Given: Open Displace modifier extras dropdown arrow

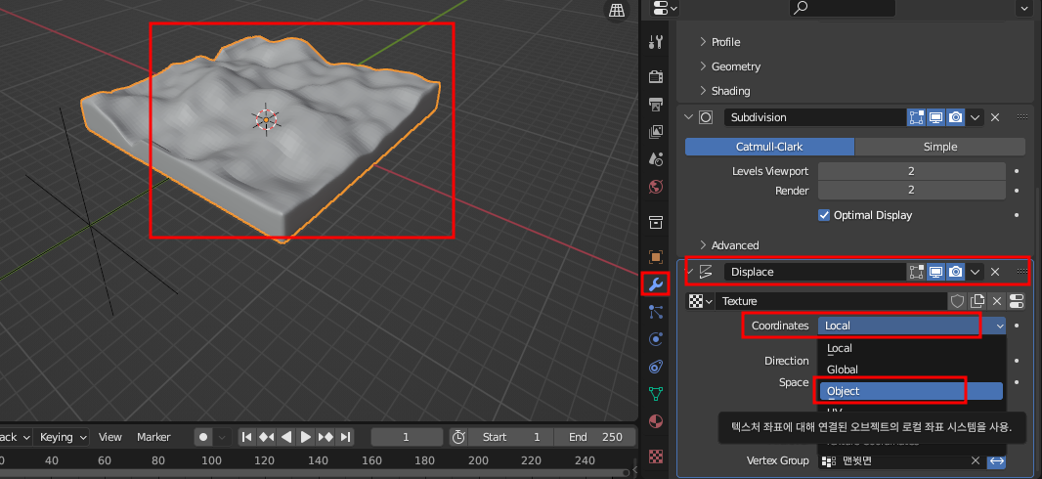Looking at the screenshot, I should point(975,272).
